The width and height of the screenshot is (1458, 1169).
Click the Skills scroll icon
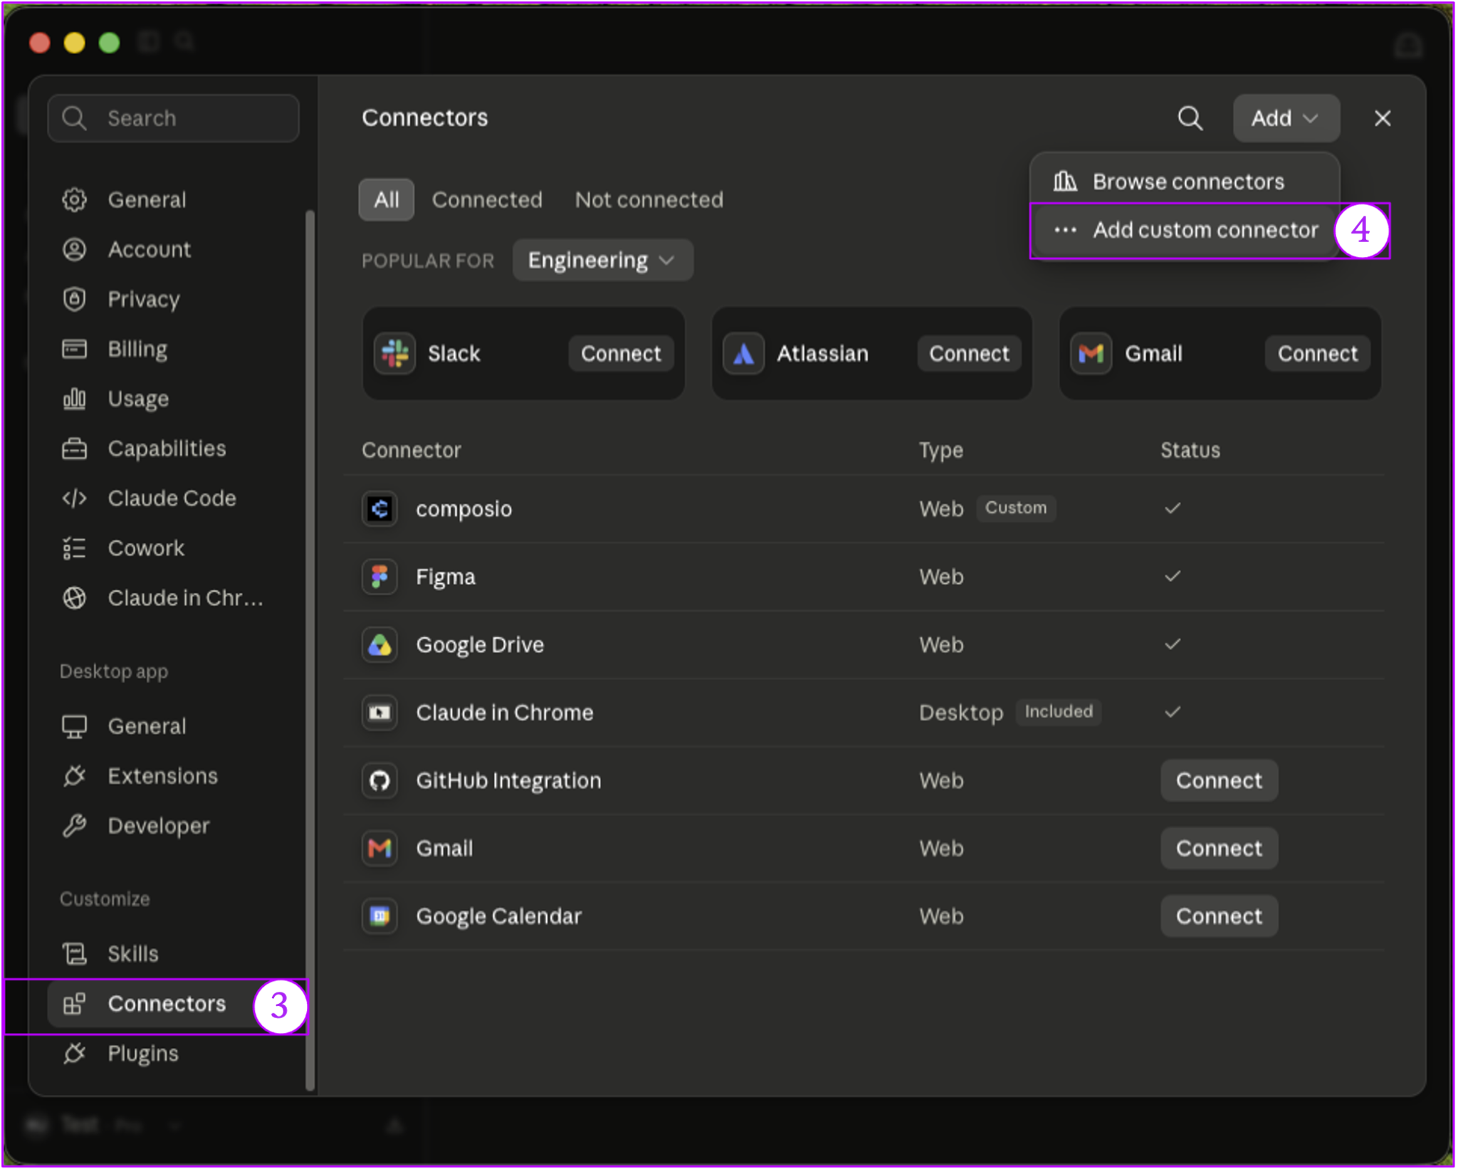point(75,953)
